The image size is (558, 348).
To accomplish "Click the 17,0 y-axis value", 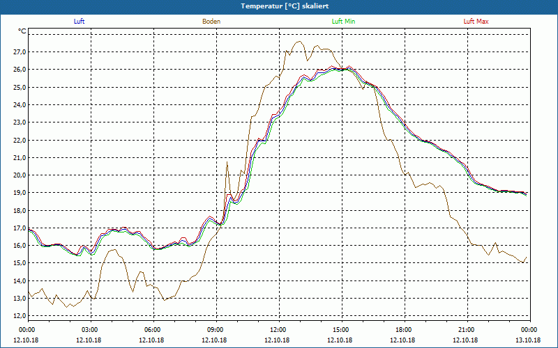I will [x=20, y=228].
